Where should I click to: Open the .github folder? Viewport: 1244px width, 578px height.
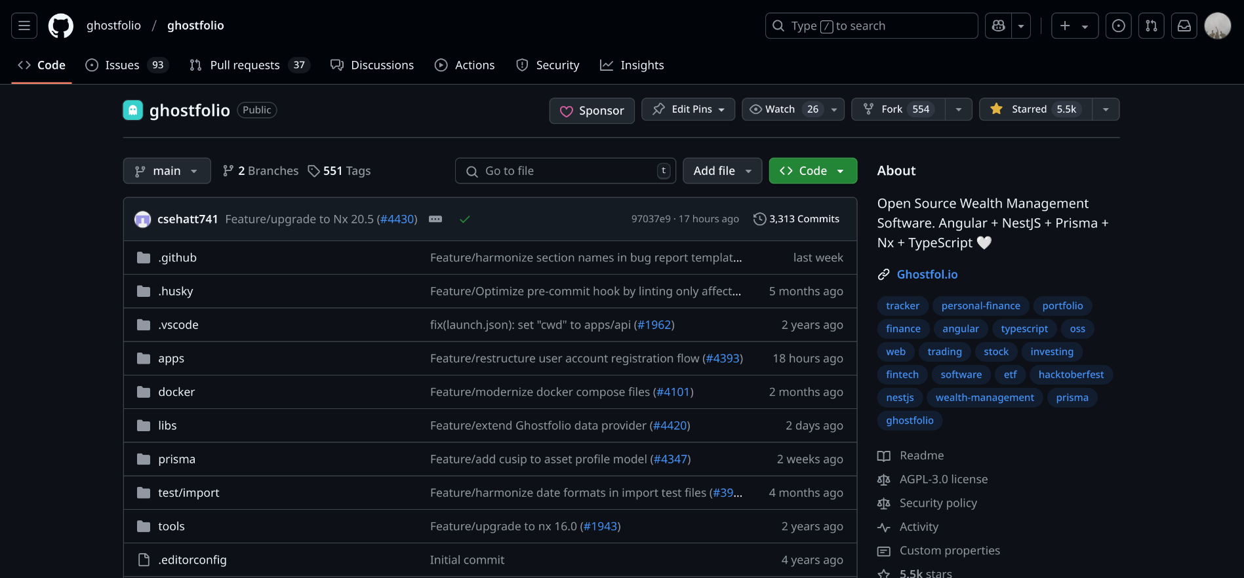coord(177,258)
